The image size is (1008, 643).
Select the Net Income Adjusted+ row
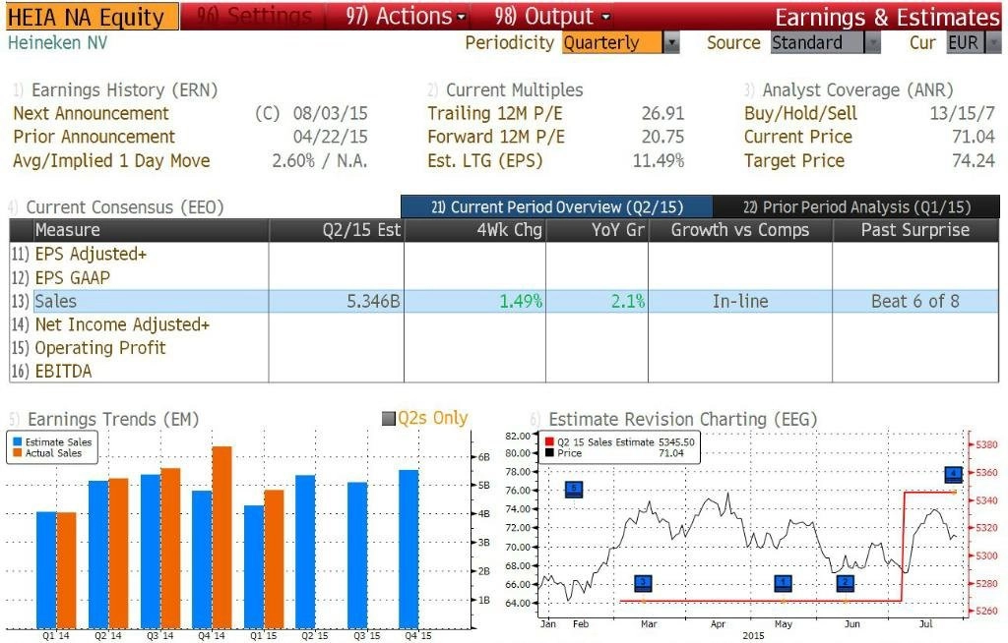(x=504, y=325)
